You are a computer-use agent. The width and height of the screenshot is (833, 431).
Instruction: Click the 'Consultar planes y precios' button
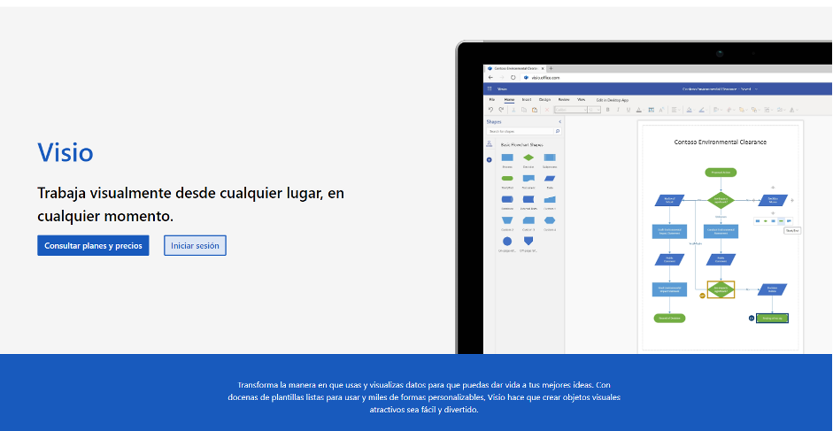pyautogui.click(x=93, y=245)
